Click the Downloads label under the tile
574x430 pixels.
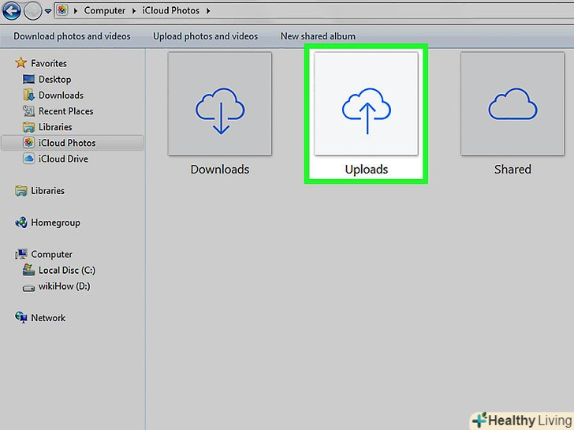220,169
